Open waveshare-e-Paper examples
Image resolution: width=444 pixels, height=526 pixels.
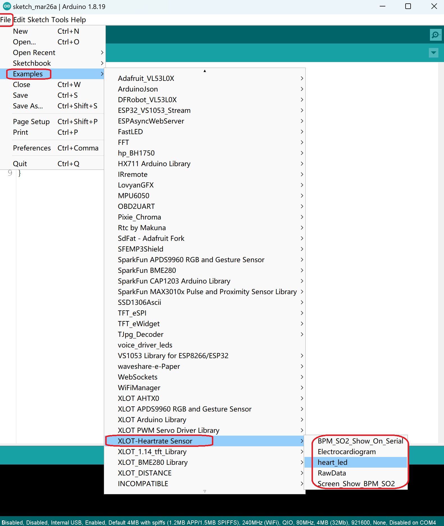(205, 366)
